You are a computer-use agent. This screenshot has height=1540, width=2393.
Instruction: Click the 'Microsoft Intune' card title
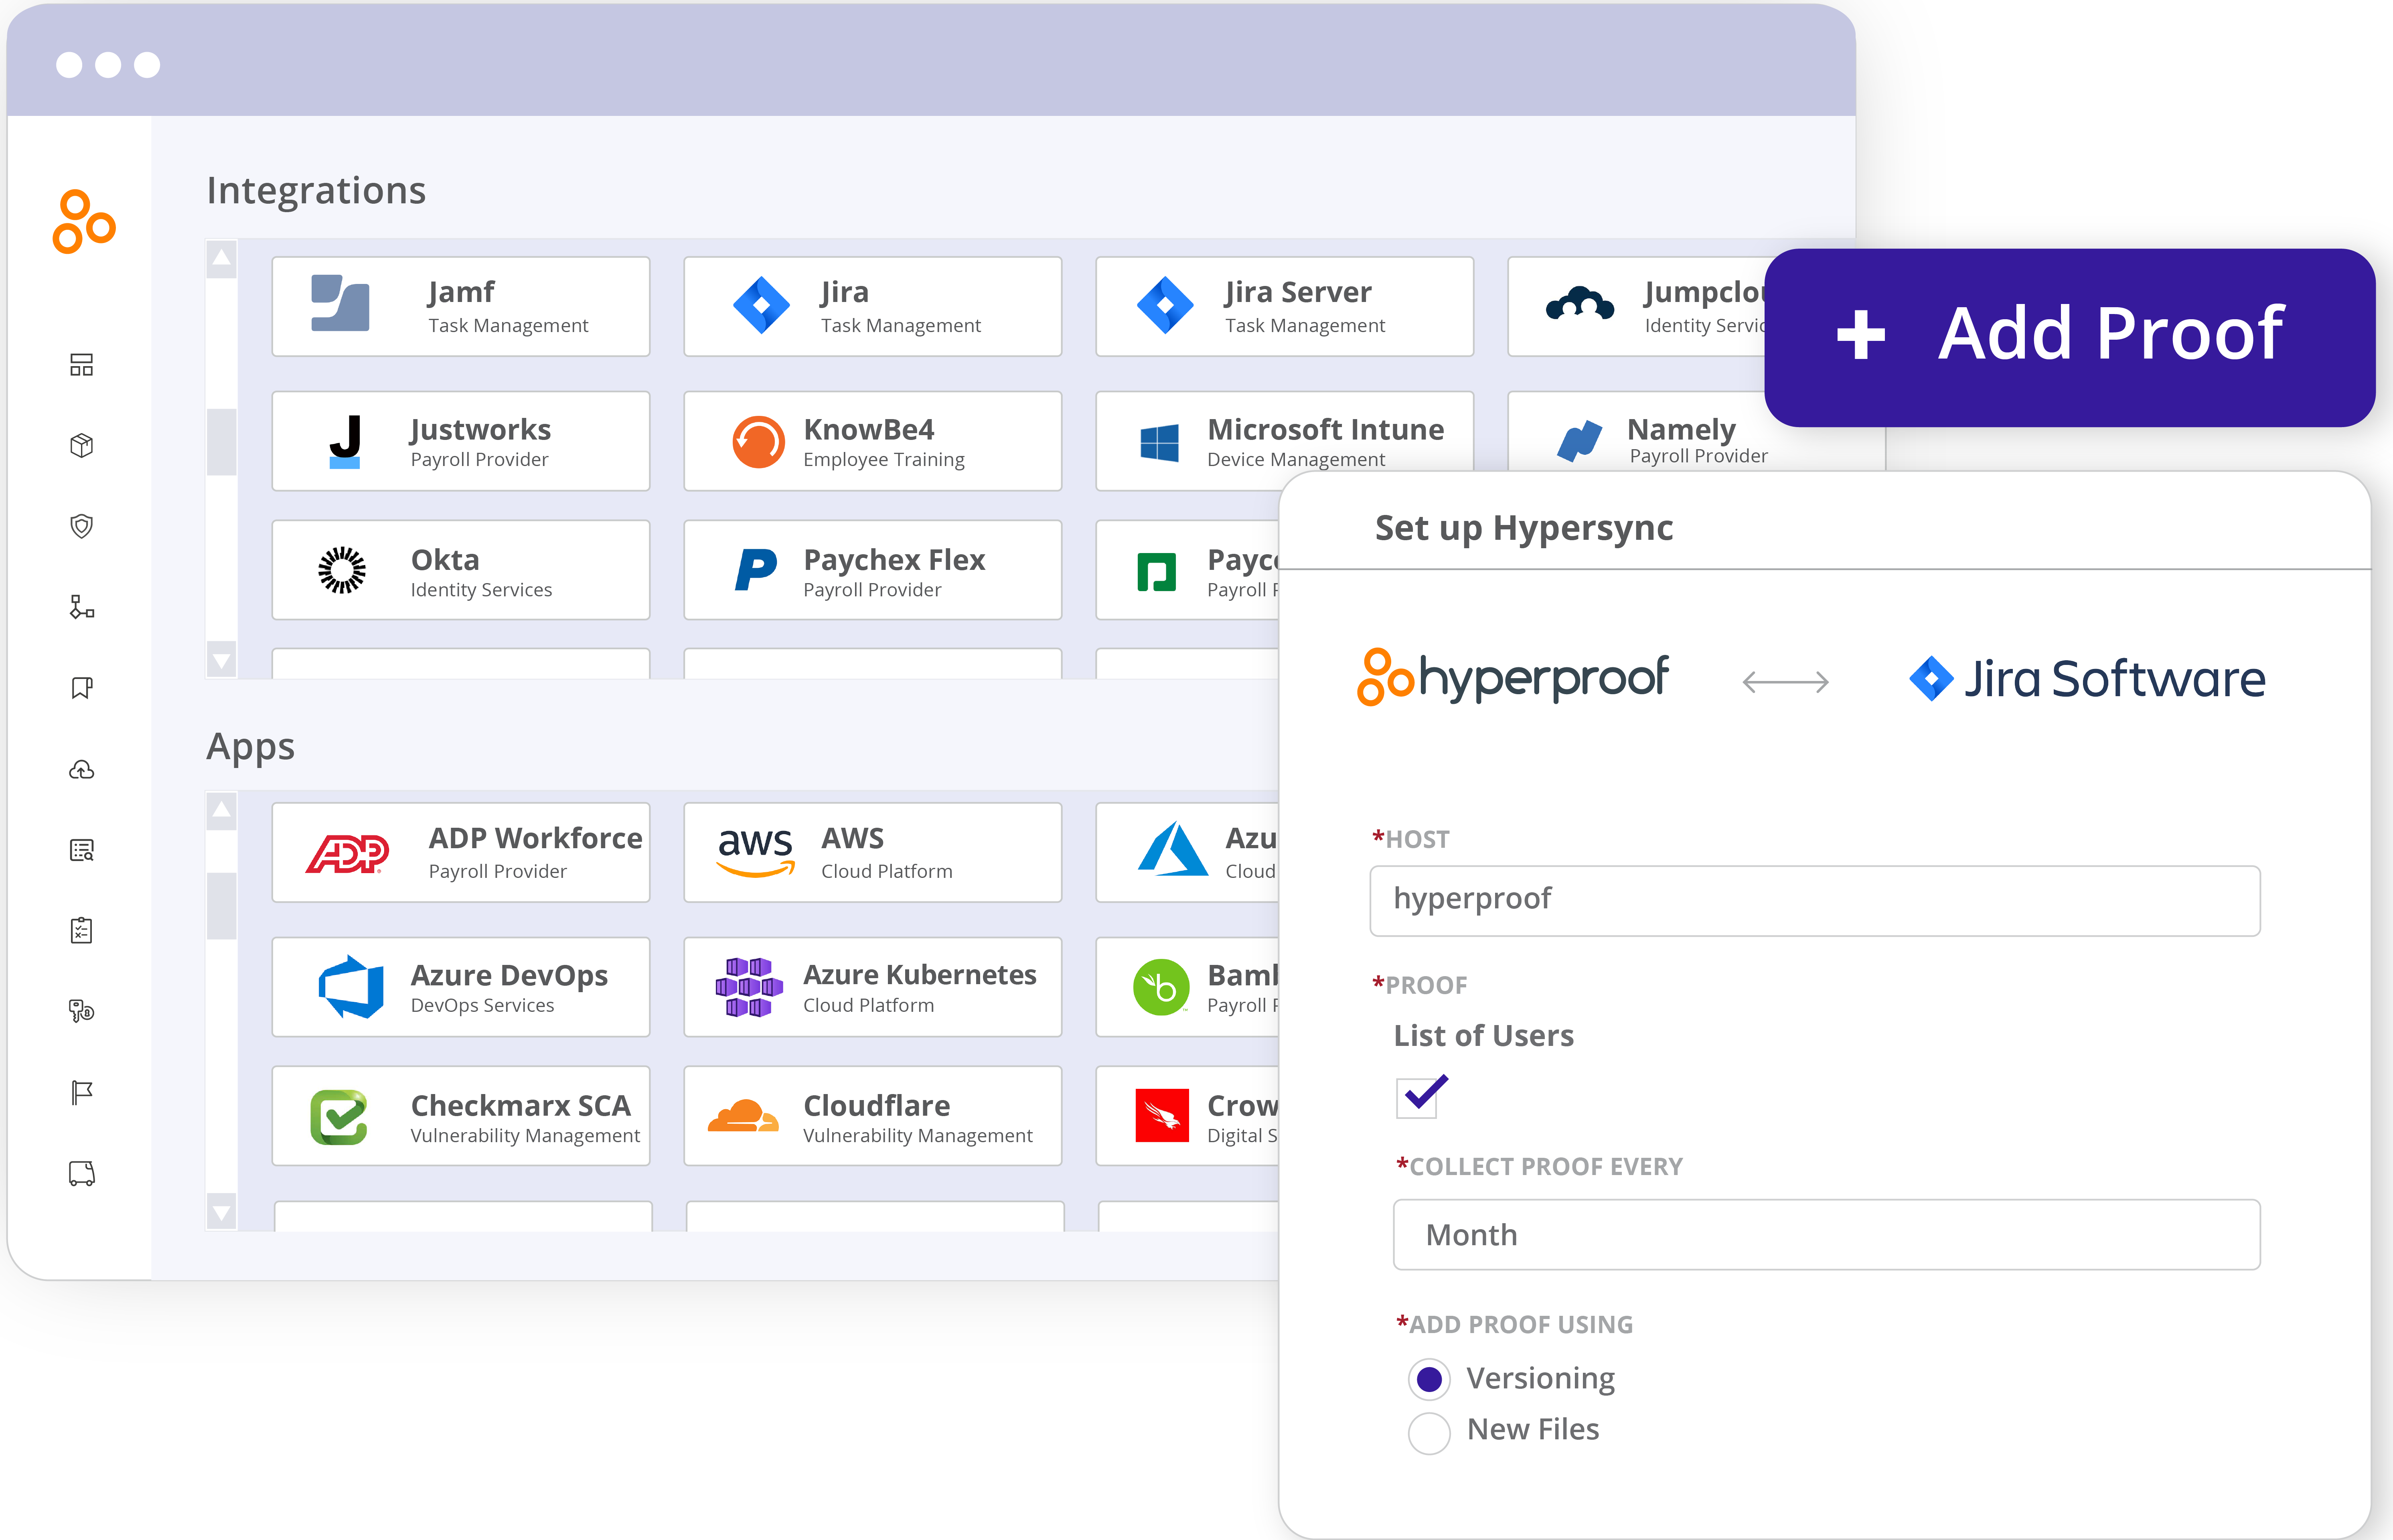[1326, 429]
